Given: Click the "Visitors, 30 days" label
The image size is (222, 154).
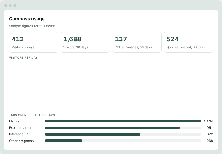Looking at the screenshot, I should click(x=75, y=47).
